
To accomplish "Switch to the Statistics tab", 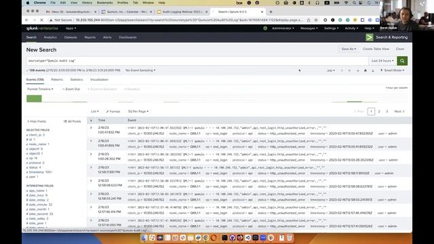I will pyautogui.click(x=77, y=80).
